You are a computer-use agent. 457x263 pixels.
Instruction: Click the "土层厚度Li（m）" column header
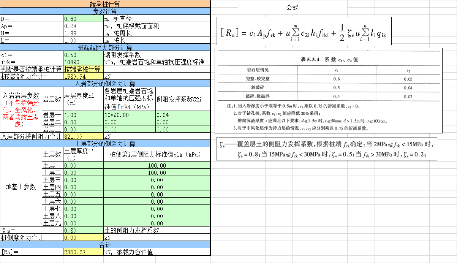click(x=84, y=154)
